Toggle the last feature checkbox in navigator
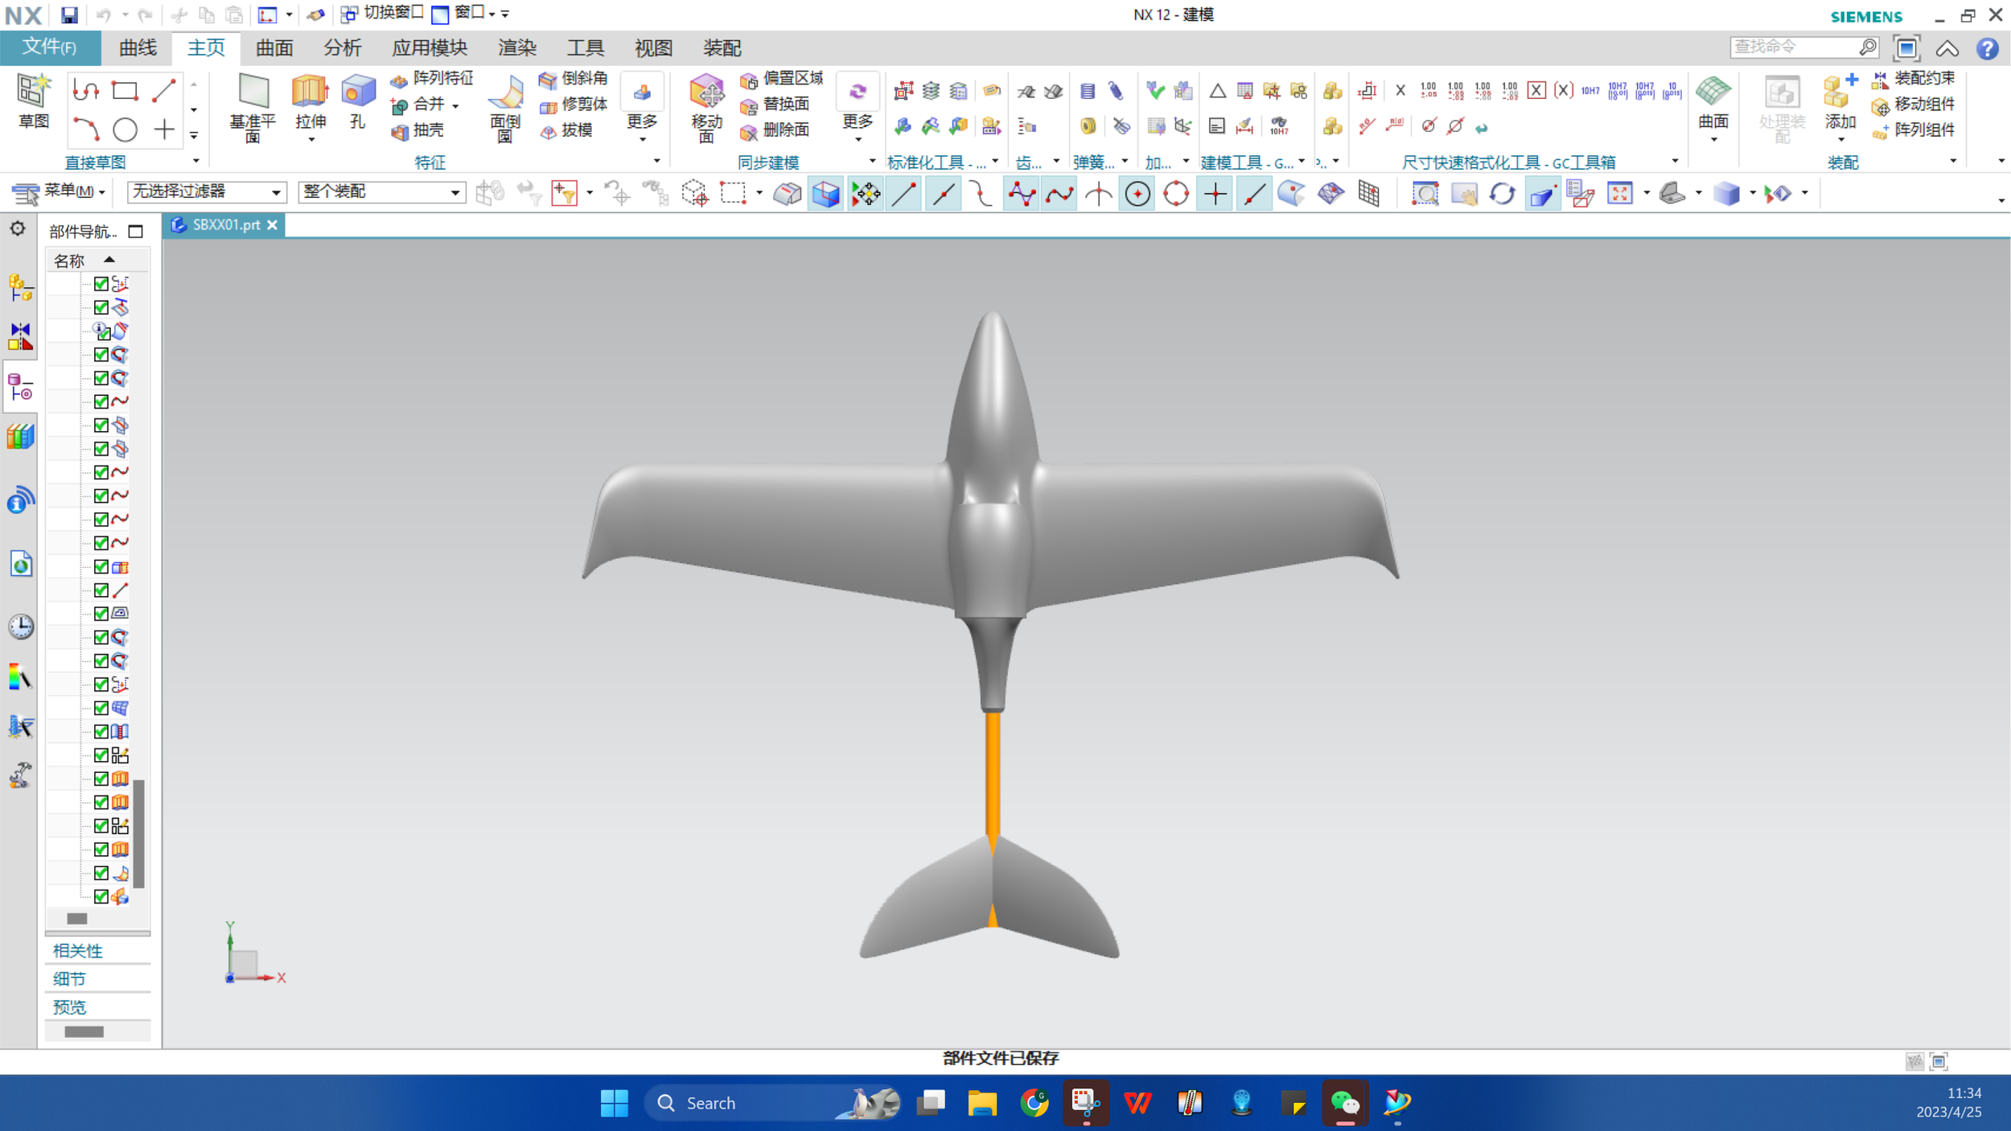Viewport: 2011px width, 1131px height. click(x=101, y=896)
